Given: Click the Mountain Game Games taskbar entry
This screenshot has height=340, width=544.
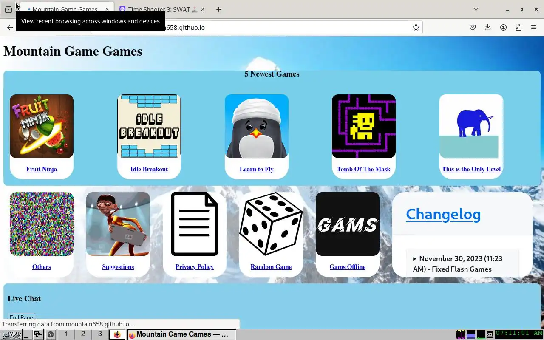Looking at the screenshot, I should (x=181, y=334).
